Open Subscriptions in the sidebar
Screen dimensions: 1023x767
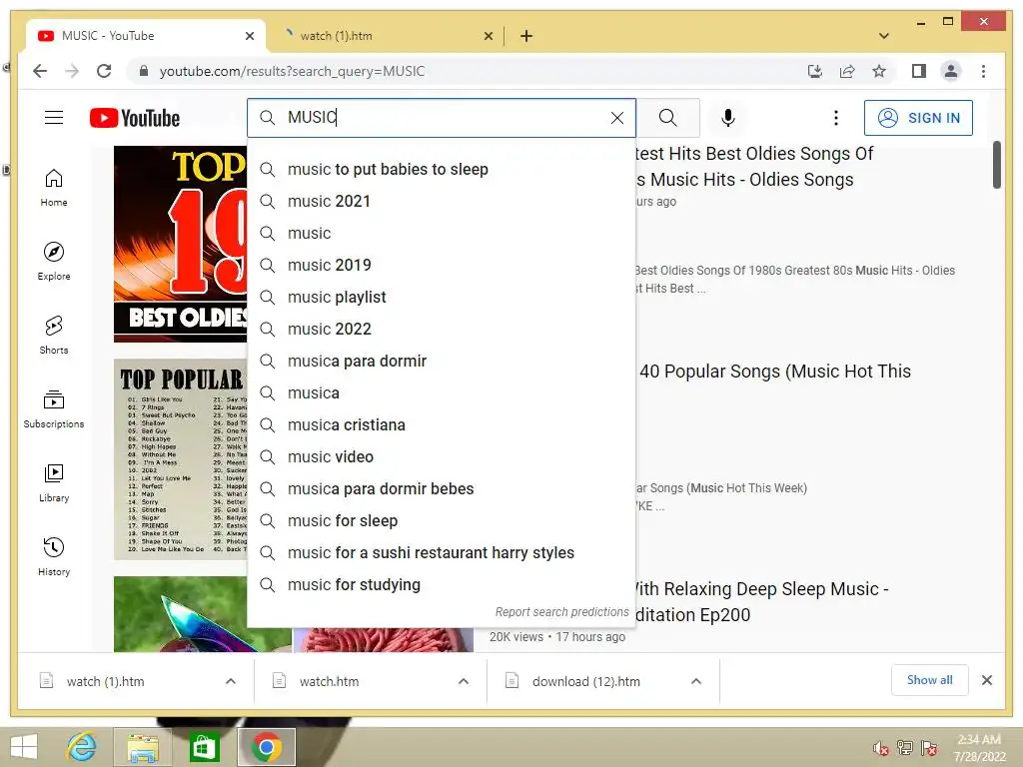[x=54, y=408]
